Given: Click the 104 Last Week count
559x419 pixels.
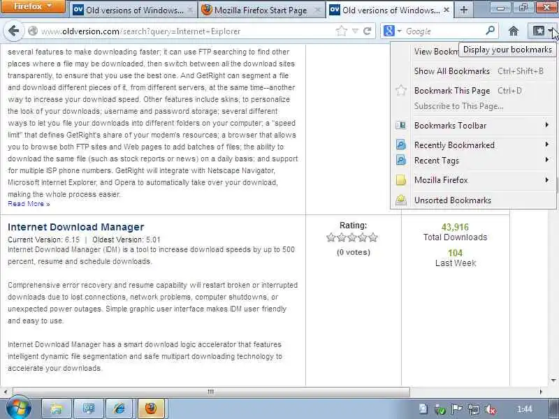Looking at the screenshot, I should (x=456, y=253).
